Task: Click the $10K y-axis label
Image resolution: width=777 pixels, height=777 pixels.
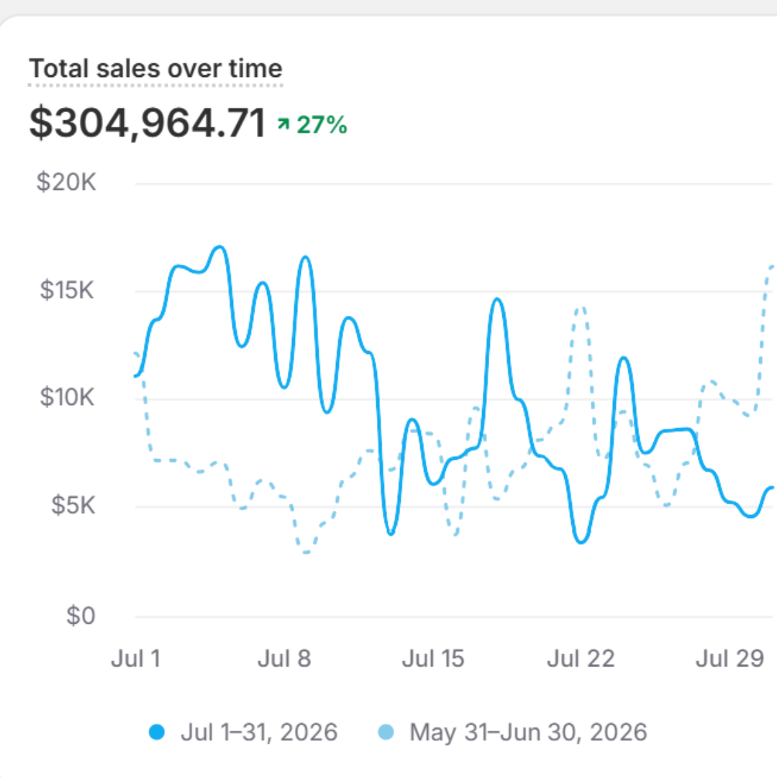Action: click(x=67, y=397)
